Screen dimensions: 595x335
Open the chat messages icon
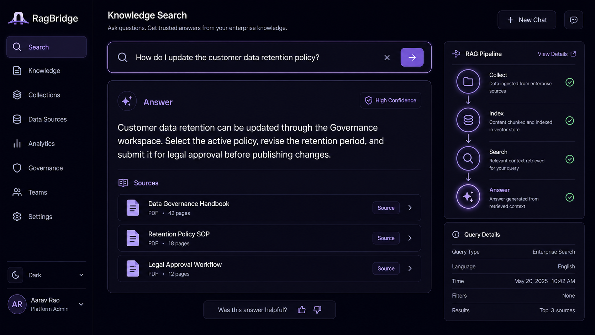[573, 20]
